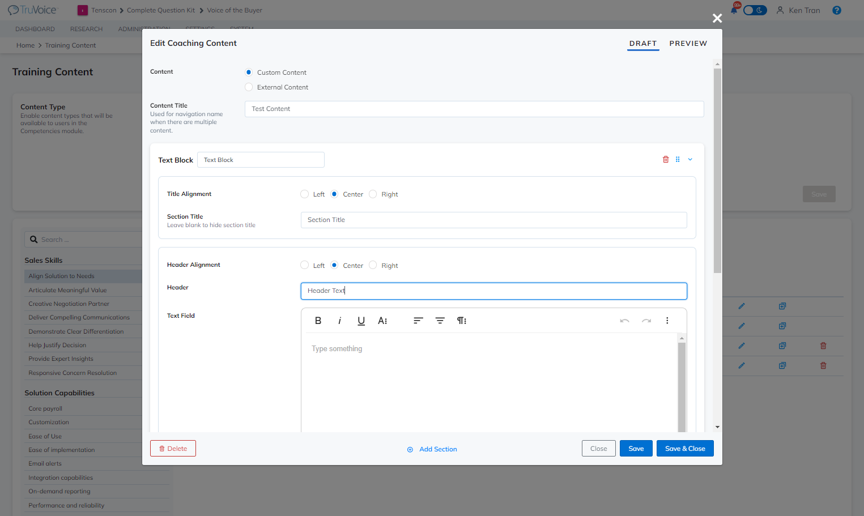Toggle italic formatting in text editor
The height and width of the screenshot is (516, 864).
coord(339,321)
